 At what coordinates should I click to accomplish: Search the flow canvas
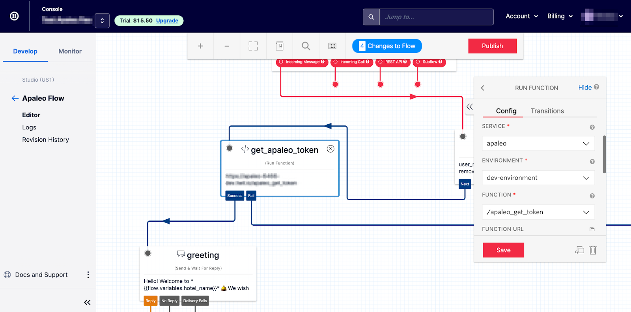click(306, 46)
